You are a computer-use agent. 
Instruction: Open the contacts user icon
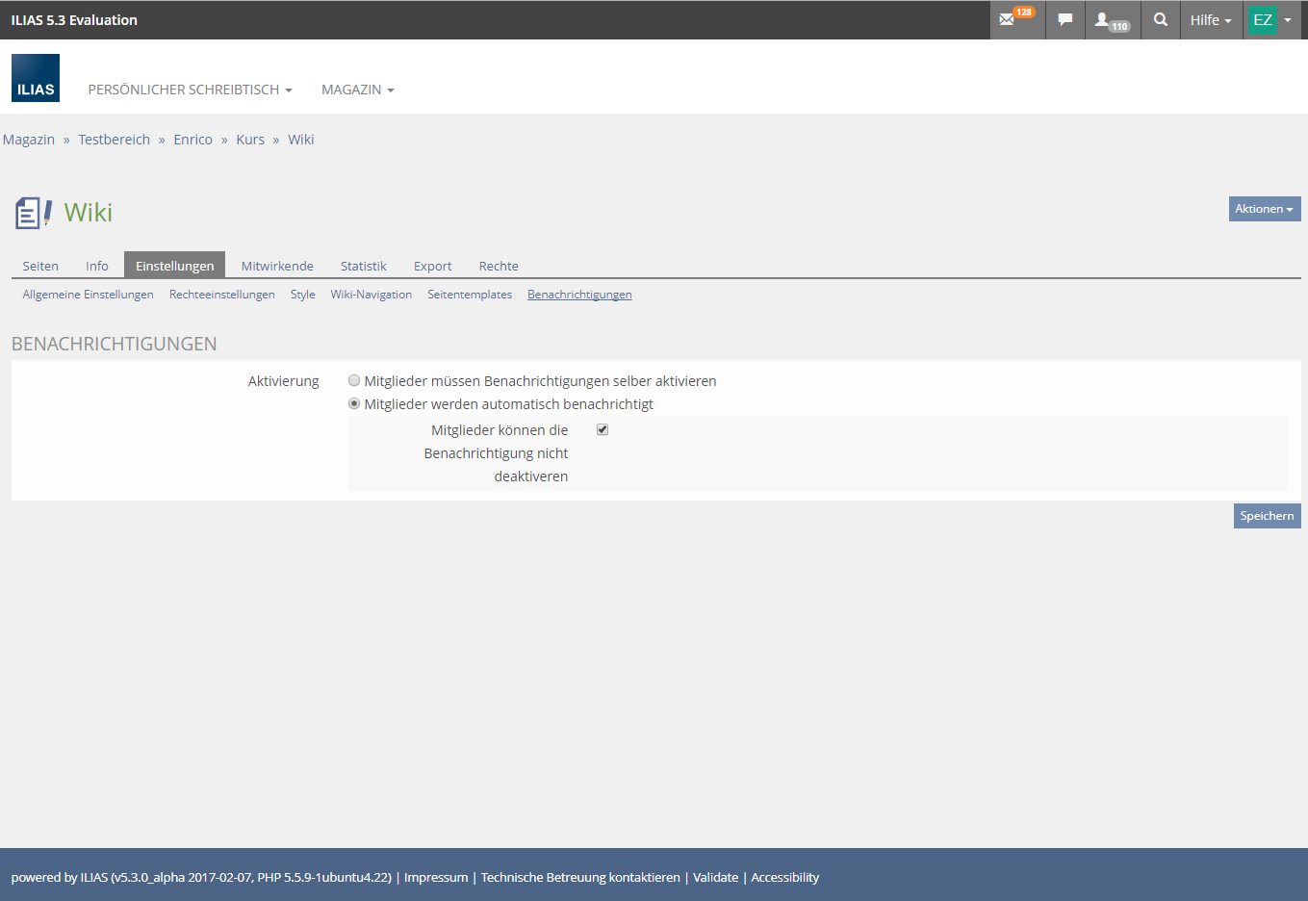(1103, 19)
